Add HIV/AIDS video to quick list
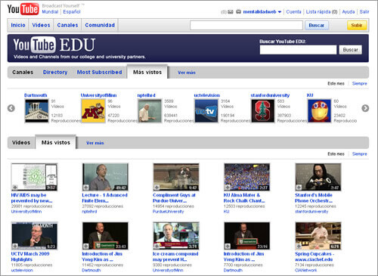 click(15, 188)
